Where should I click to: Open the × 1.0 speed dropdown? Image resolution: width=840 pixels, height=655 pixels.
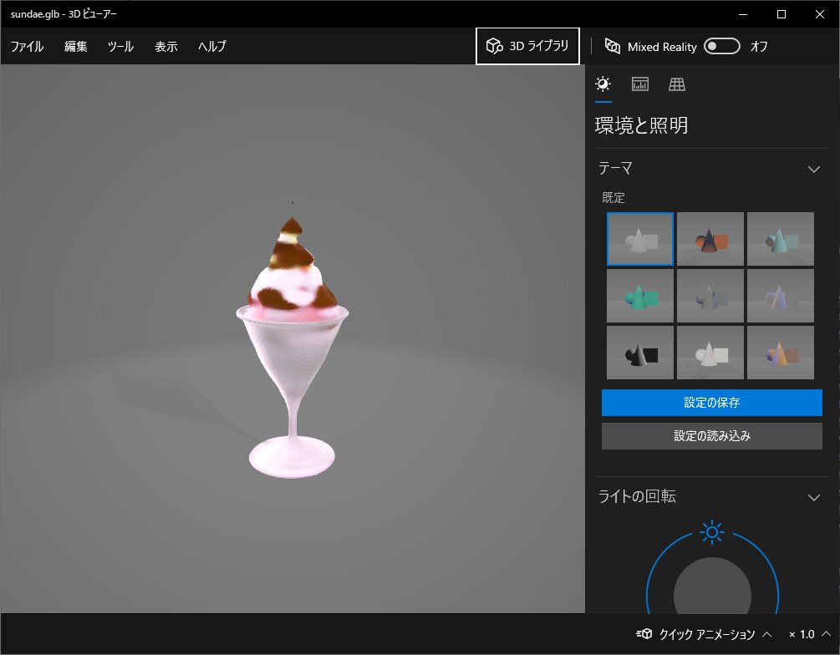[809, 635]
